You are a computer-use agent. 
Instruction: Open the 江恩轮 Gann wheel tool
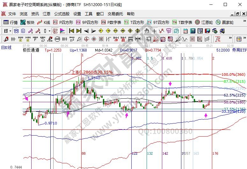pos(207,22)
